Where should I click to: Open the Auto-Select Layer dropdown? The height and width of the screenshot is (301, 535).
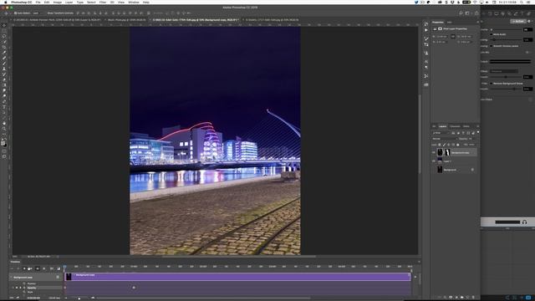(37, 13)
